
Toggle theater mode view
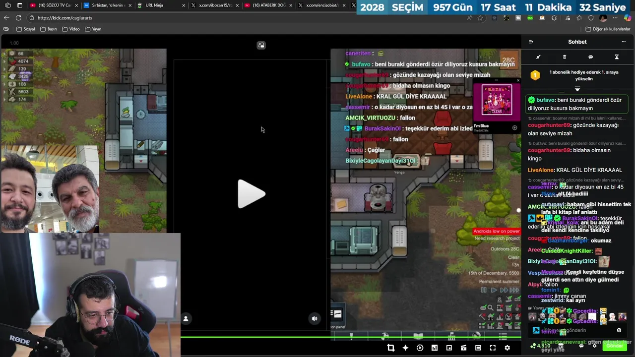(478, 348)
